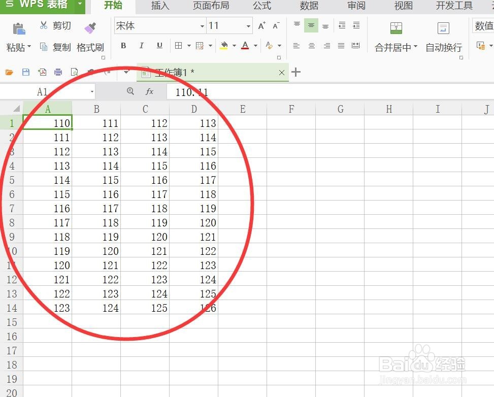Viewport: 494px width, 397px height.
Task: Open Print Preview icon
Action: click(x=74, y=72)
